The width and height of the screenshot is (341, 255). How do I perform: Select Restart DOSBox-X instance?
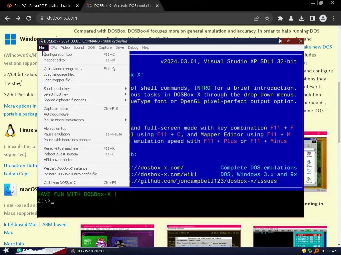pos(84,168)
